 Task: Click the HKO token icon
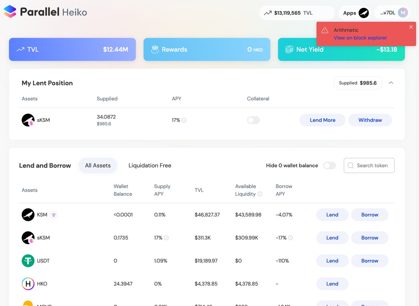(x=28, y=284)
